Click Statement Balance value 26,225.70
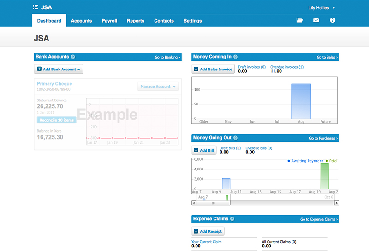The width and height of the screenshot is (369, 252). (x=50, y=106)
